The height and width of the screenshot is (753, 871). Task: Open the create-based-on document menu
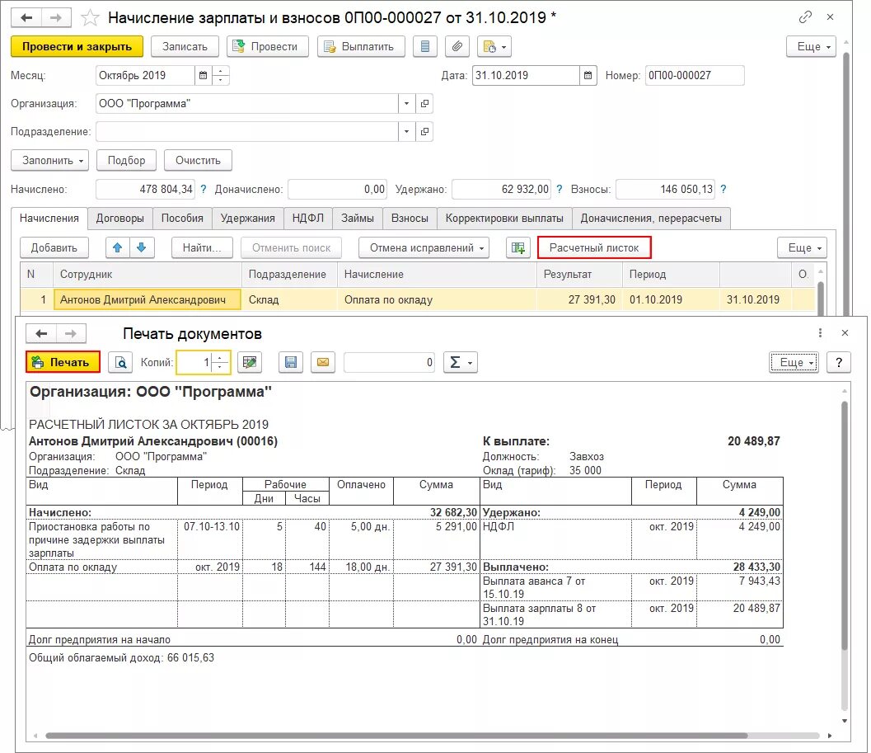pyautogui.click(x=494, y=47)
